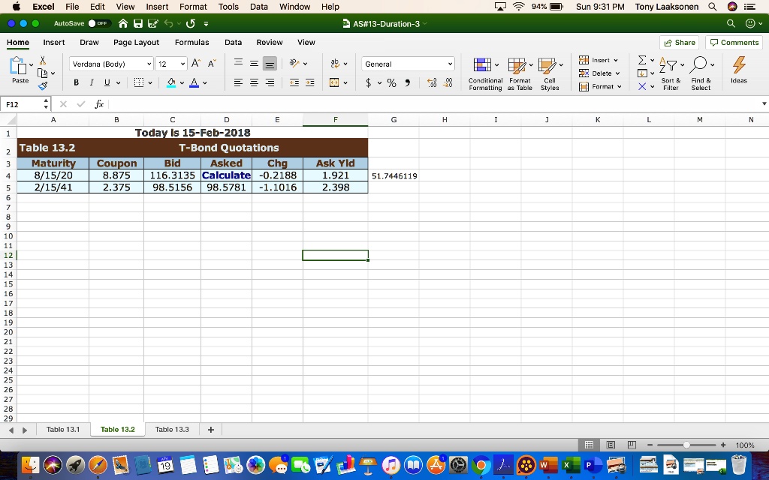Toggle Bold formatting
This screenshot has height=480, width=769.
click(x=76, y=82)
